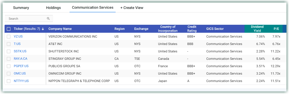Check the PGPEF:US row checkbox
This screenshot has width=289, height=94.
point(9,66)
